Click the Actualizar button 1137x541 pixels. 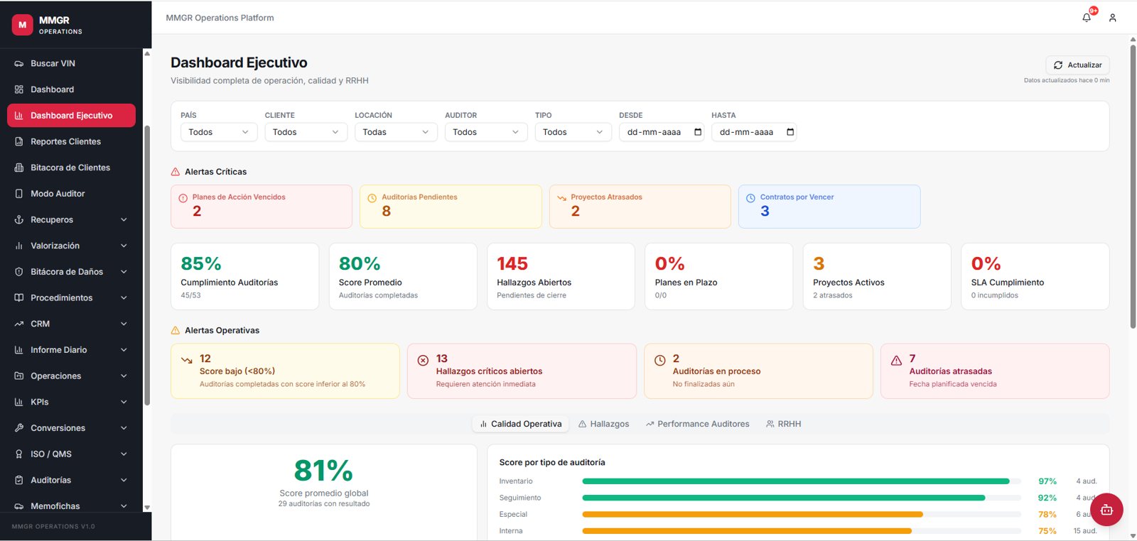click(x=1077, y=65)
